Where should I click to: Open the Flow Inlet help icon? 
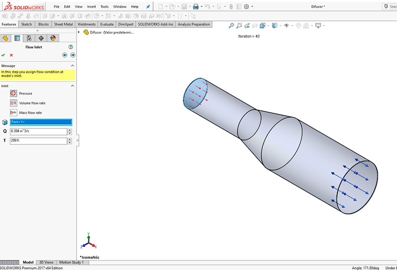point(71,47)
